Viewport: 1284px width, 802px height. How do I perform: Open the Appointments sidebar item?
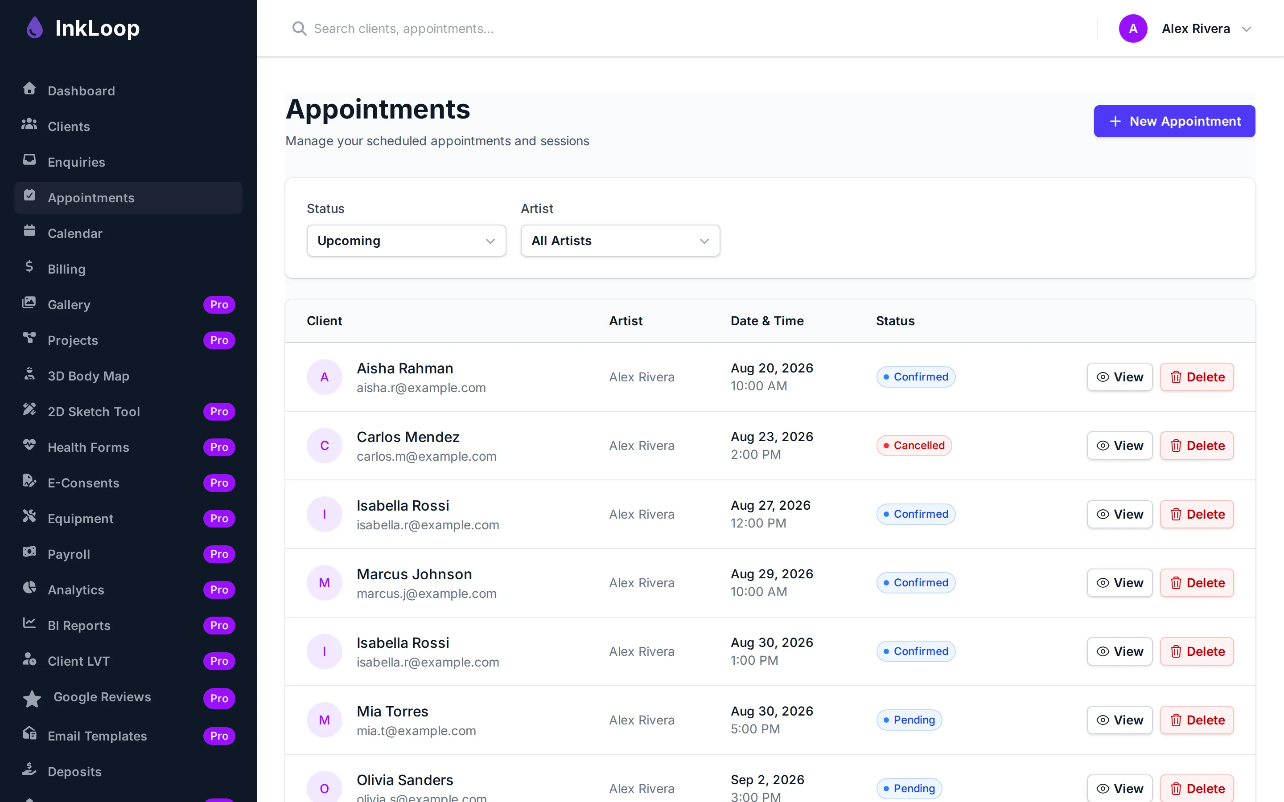tap(128, 198)
